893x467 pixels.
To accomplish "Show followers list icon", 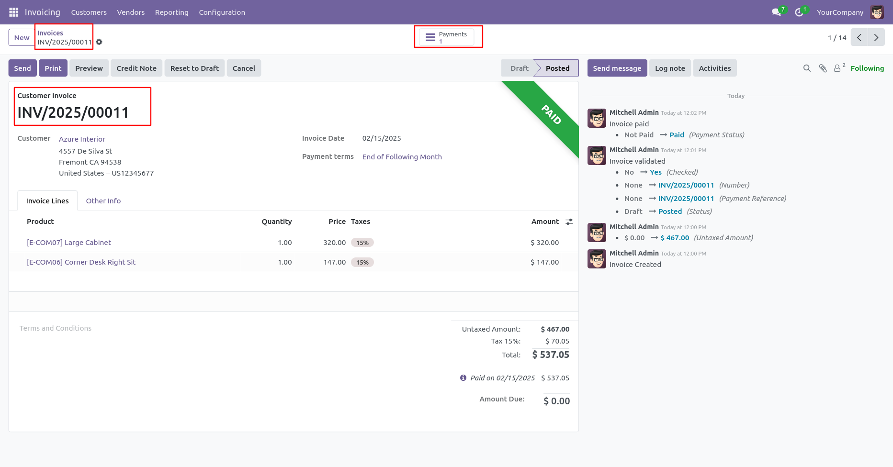I will (837, 68).
